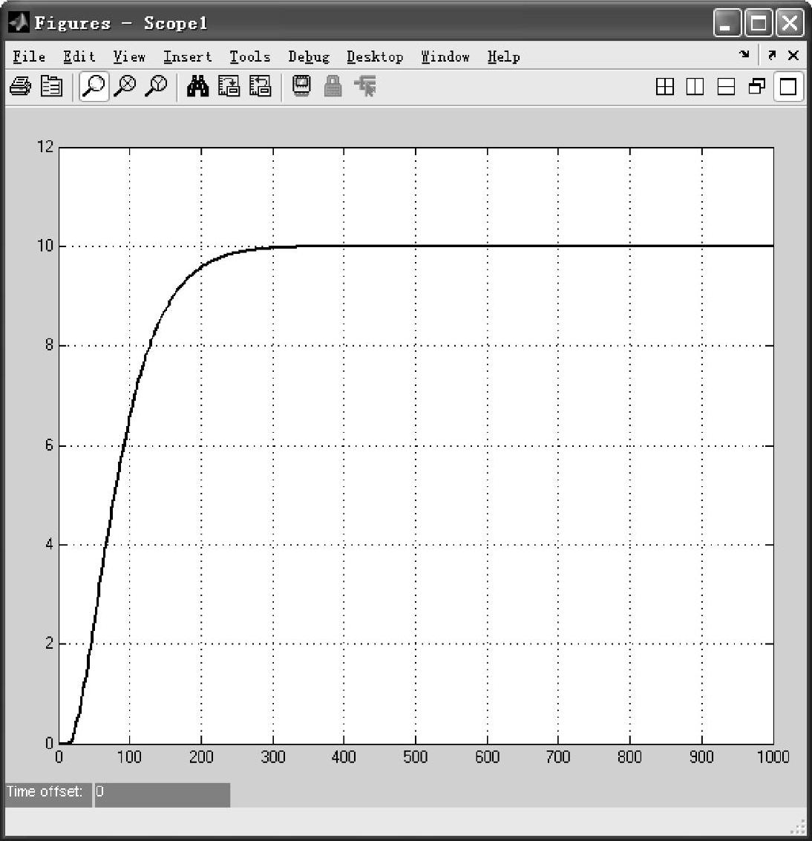Viewport: 812px width, 841px height.
Task: Click the Autoscale binoculars icon
Action: point(198,86)
